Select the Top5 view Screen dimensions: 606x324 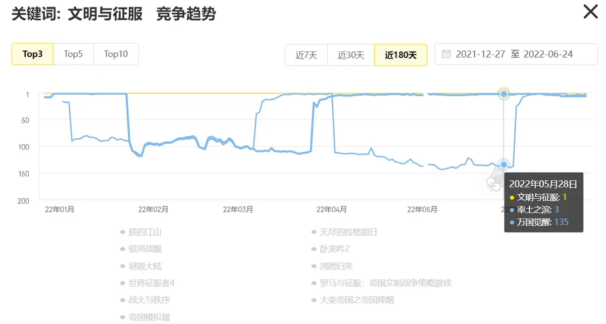[x=73, y=54]
